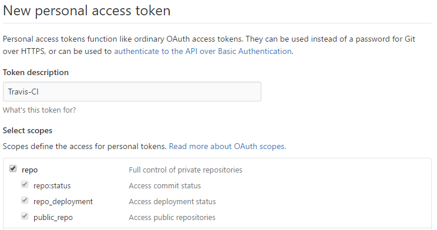Click the Token description input field

[132, 92]
